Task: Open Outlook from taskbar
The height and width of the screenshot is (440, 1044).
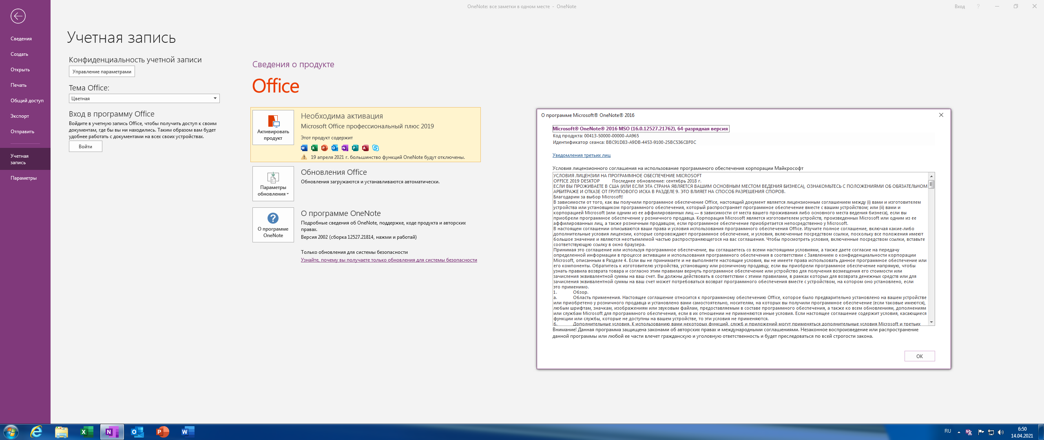Action: 137,432
